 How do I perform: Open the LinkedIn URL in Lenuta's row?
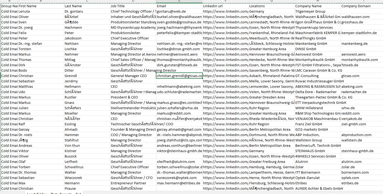[225, 11]
